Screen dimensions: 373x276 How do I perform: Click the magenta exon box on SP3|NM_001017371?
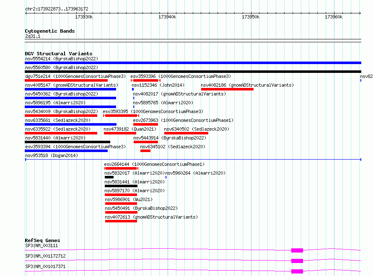[x=297, y=271]
